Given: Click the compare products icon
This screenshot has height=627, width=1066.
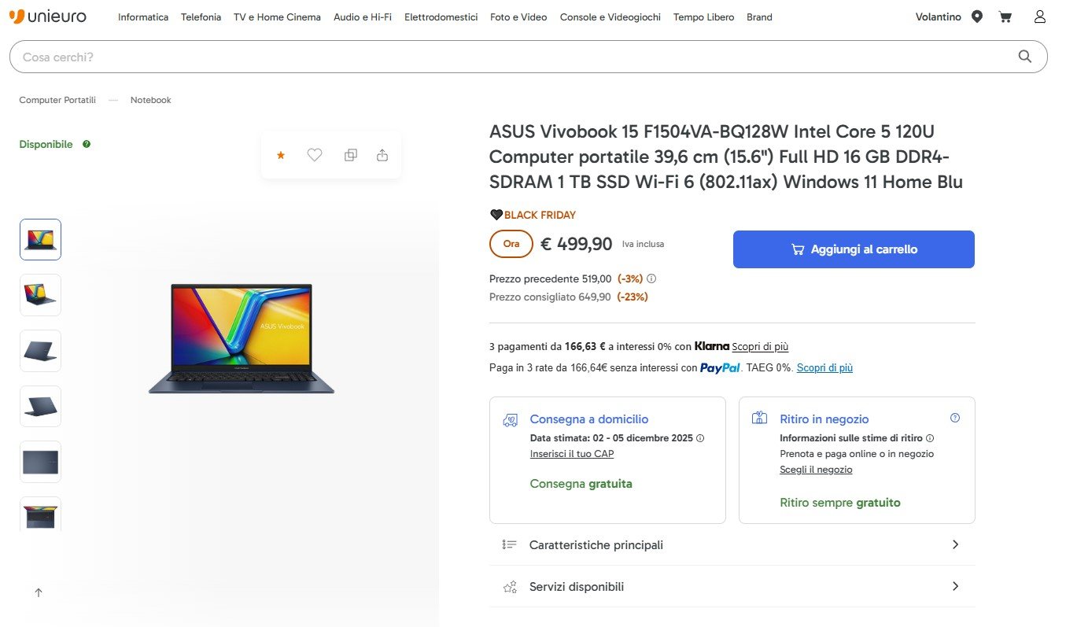Looking at the screenshot, I should click(x=351, y=155).
